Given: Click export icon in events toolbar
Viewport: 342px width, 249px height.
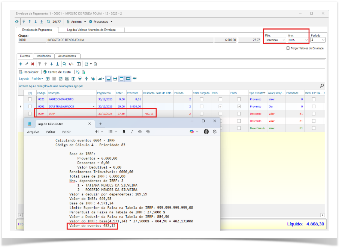Looking at the screenshot, I should (x=87, y=64).
